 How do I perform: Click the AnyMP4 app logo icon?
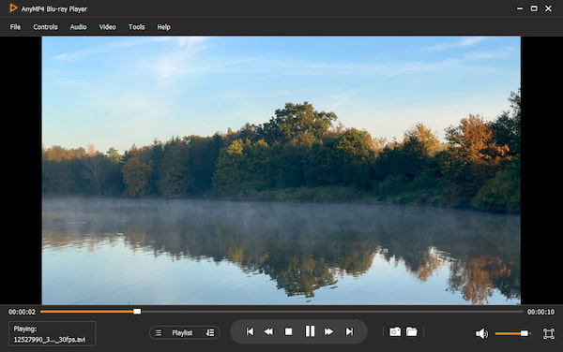pos(13,7)
